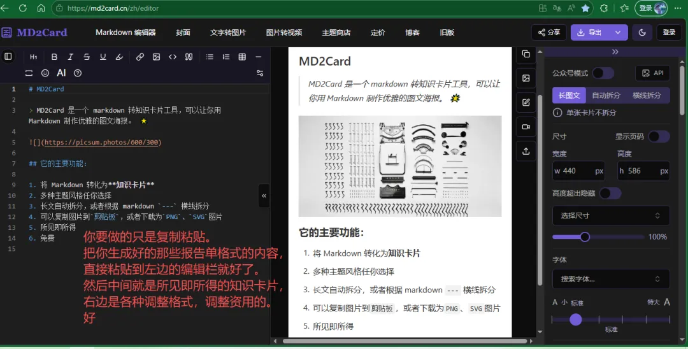Click the 导出 export button

pyautogui.click(x=590, y=32)
